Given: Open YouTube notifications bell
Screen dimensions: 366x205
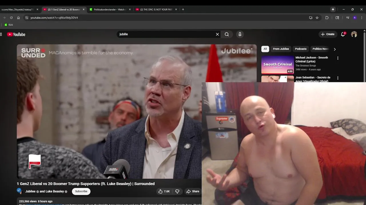Looking at the screenshot, I should (x=343, y=34).
